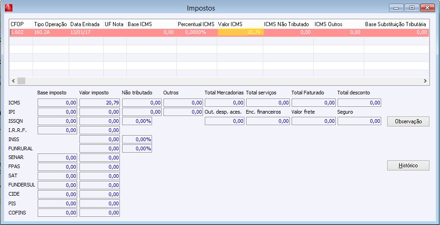Click INSS Valor imposto field
The width and height of the screenshot is (440, 225).
coord(100,139)
